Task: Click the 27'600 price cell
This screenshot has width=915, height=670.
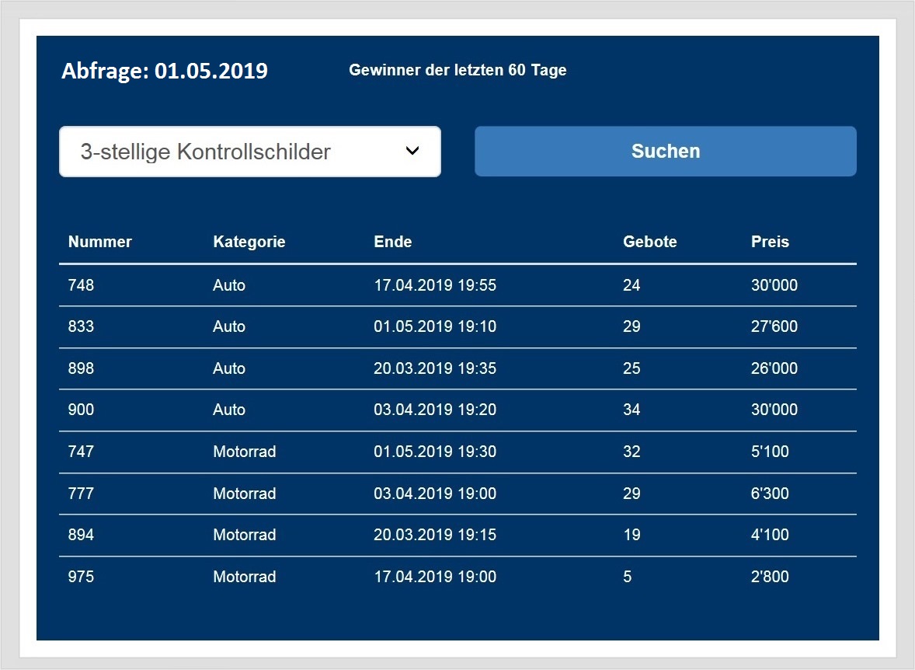Action: (774, 326)
